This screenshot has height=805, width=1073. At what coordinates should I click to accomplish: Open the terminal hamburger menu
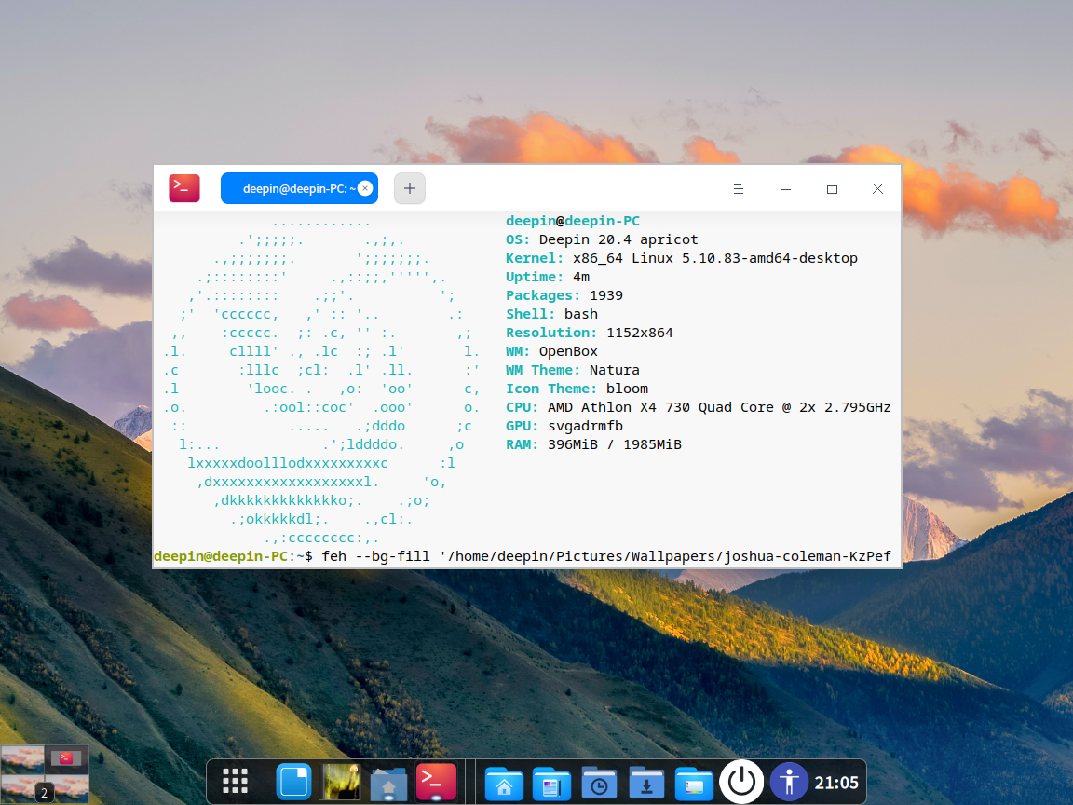739,189
